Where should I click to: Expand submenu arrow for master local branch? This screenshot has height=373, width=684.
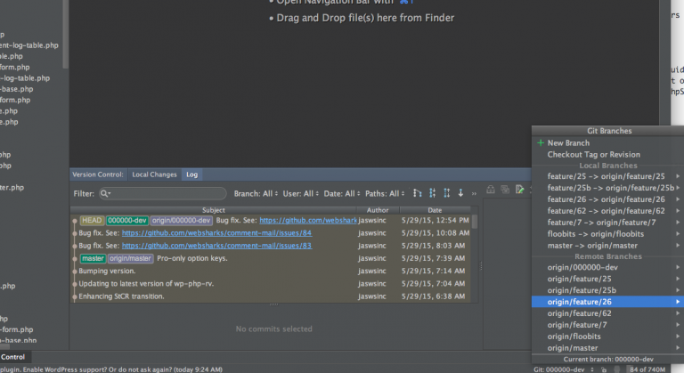click(x=678, y=246)
